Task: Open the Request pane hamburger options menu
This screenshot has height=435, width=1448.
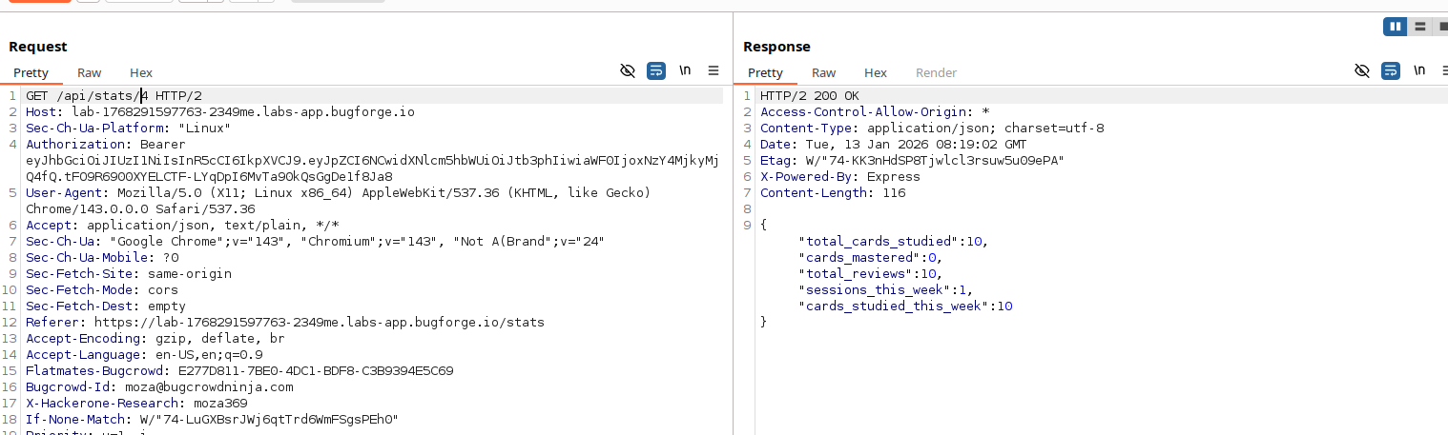Action: click(714, 71)
